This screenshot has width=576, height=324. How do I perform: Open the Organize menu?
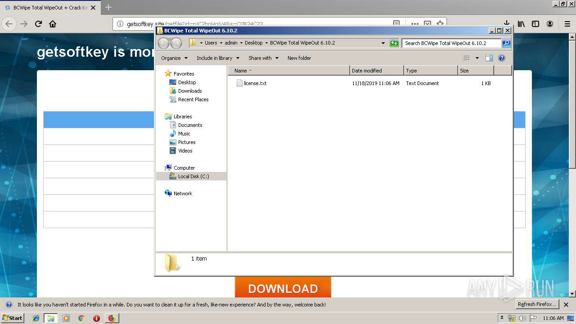pyautogui.click(x=174, y=58)
